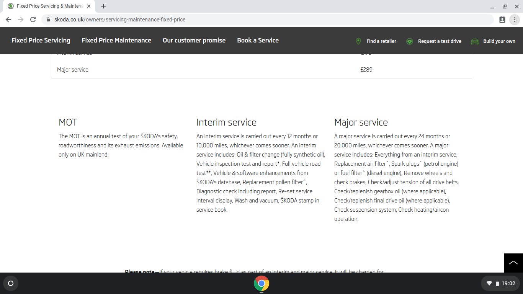Image resolution: width=523 pixels, height=294 pixels.
Task: Open Chrome three-dot menu
Action: (514, 20)
